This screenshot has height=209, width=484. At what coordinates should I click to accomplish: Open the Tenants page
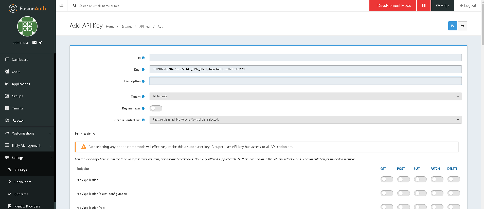27,108
